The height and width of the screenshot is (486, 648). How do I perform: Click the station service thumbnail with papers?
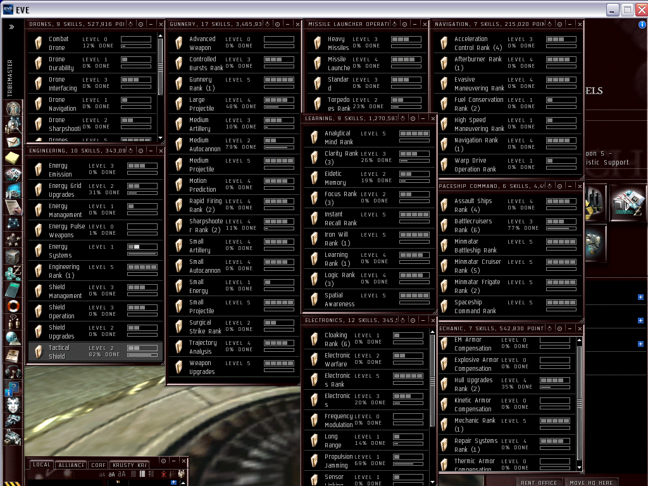[x=627, y=202]
